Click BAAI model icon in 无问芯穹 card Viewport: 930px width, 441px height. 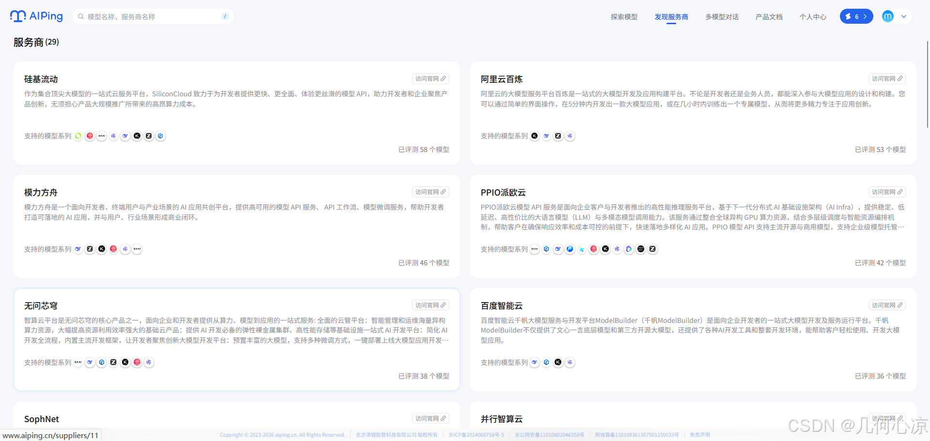[x=78, y=363]
